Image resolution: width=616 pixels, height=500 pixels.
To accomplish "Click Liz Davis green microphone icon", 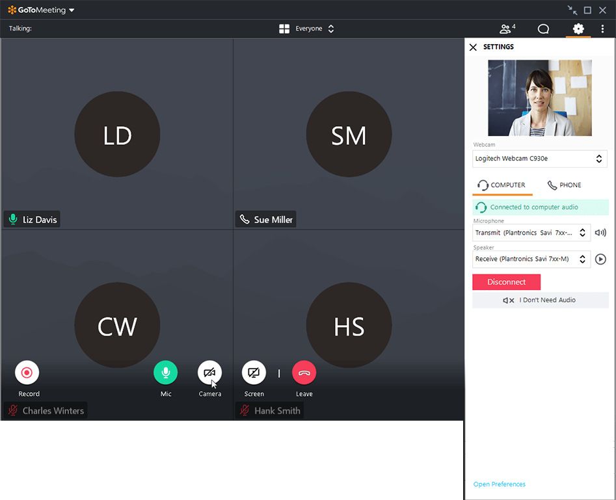I will coord(13,219).
